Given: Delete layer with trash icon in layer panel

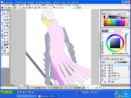Looking at the screenshot, I should [x=113, y=59].
